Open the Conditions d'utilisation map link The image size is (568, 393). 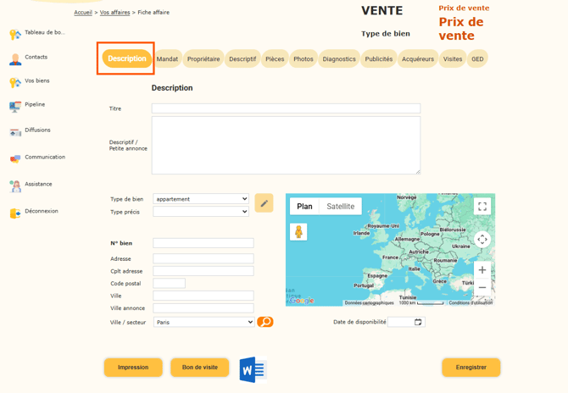[x=471, y=303]
